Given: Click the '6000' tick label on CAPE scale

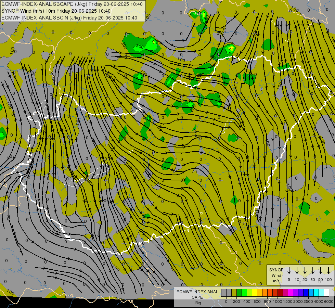Looking at the screenshot, I should [329, 301].
